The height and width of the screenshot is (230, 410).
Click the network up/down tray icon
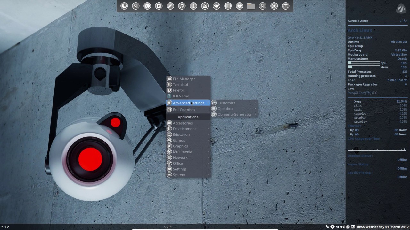pyautogui.click(x=327, y=227)
